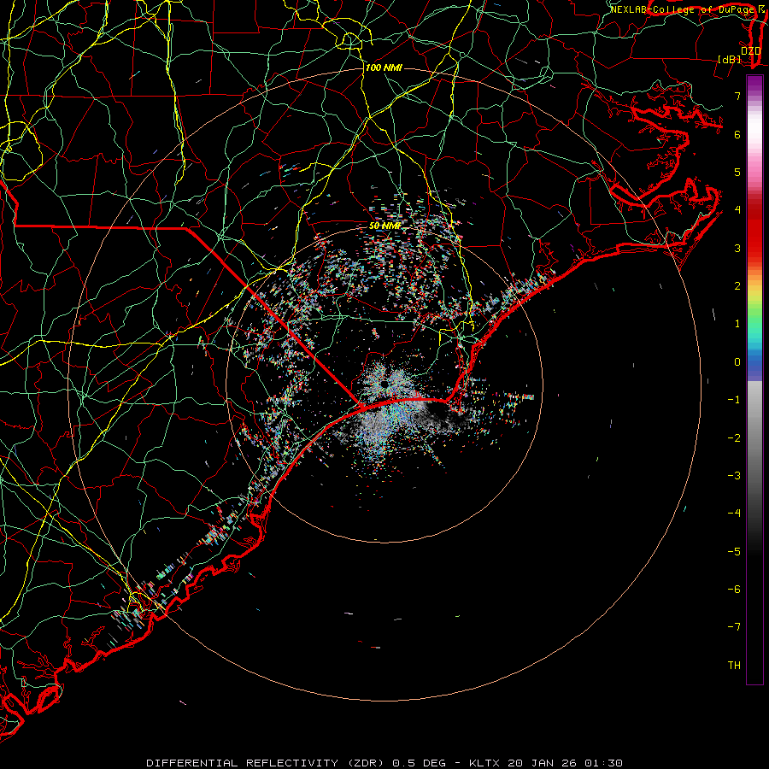Click the "4" value on the dB scale
This screenshot has width=769, height=769.
click(x=737, y=210)
